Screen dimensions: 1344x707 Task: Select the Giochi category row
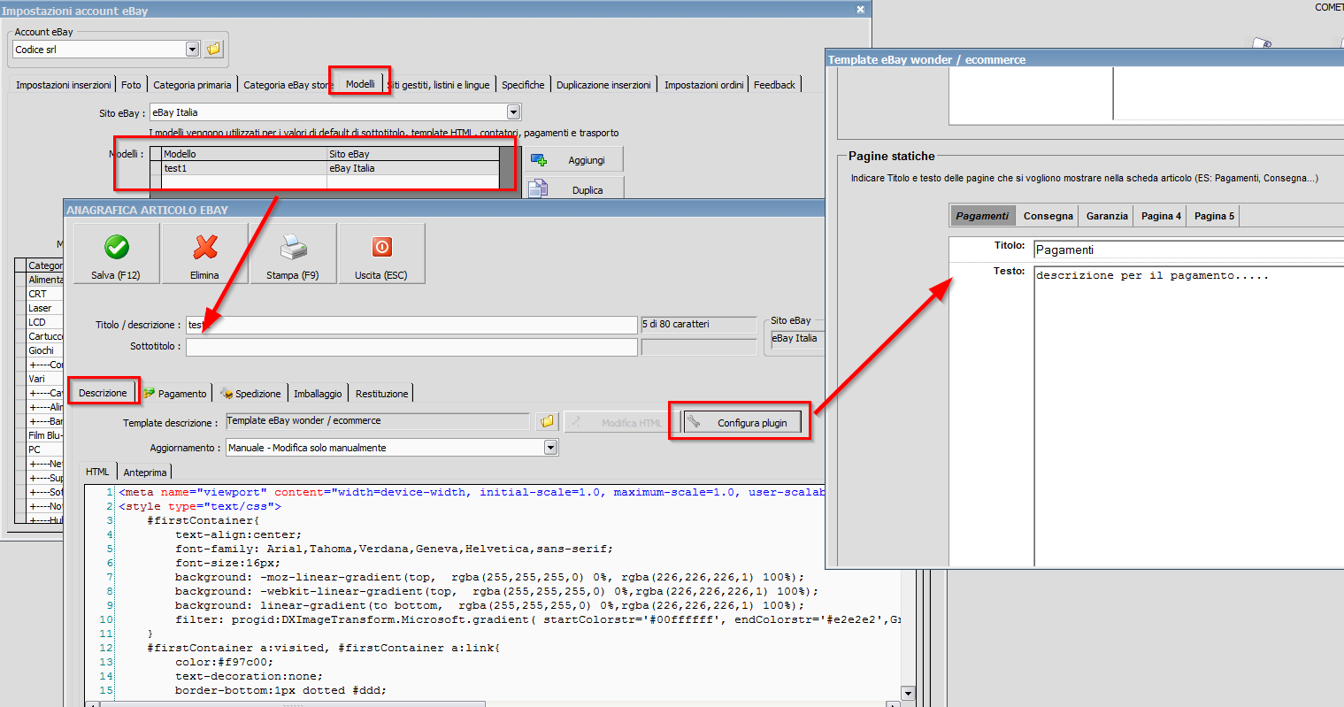coord(44,350)
